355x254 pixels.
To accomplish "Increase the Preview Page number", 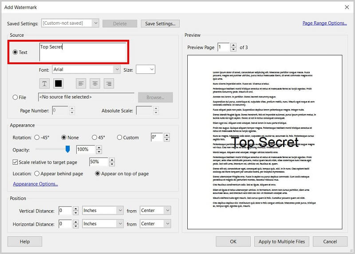I will pyautogui.click(x=233, y=45).
